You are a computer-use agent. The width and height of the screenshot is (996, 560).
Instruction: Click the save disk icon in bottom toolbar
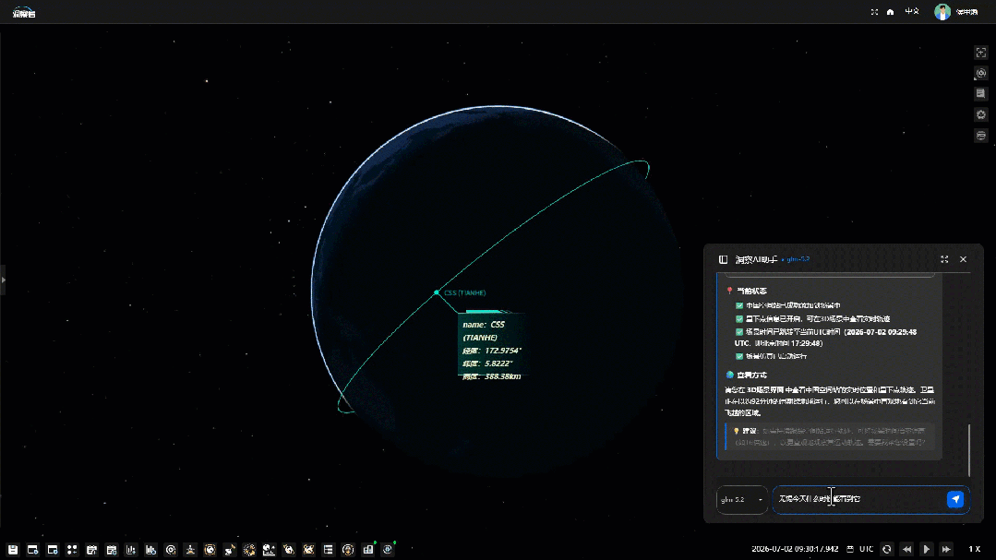point(13,550)
